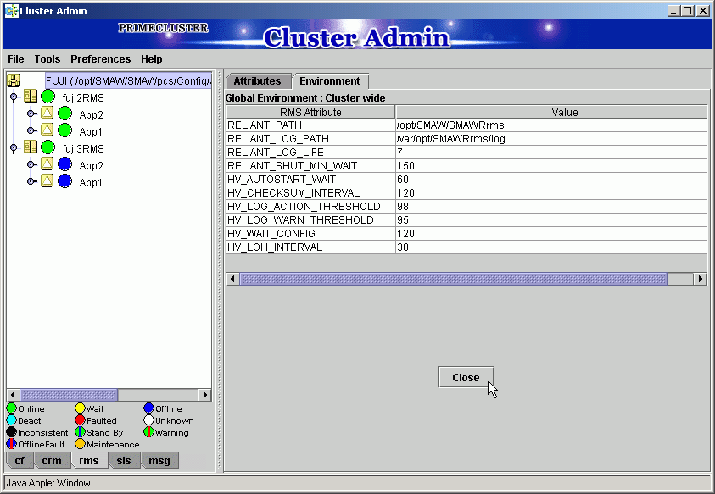Expand App1 under fuji3RMS
The height and width of the screenshot is (494, 715).
pos(31,181)
